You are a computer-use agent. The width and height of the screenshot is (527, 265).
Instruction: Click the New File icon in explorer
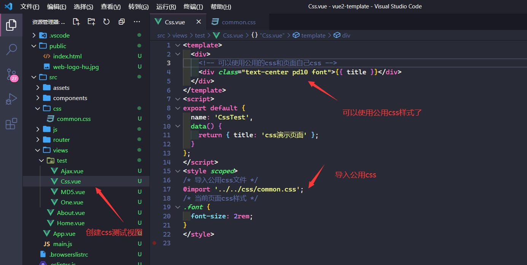76,22
